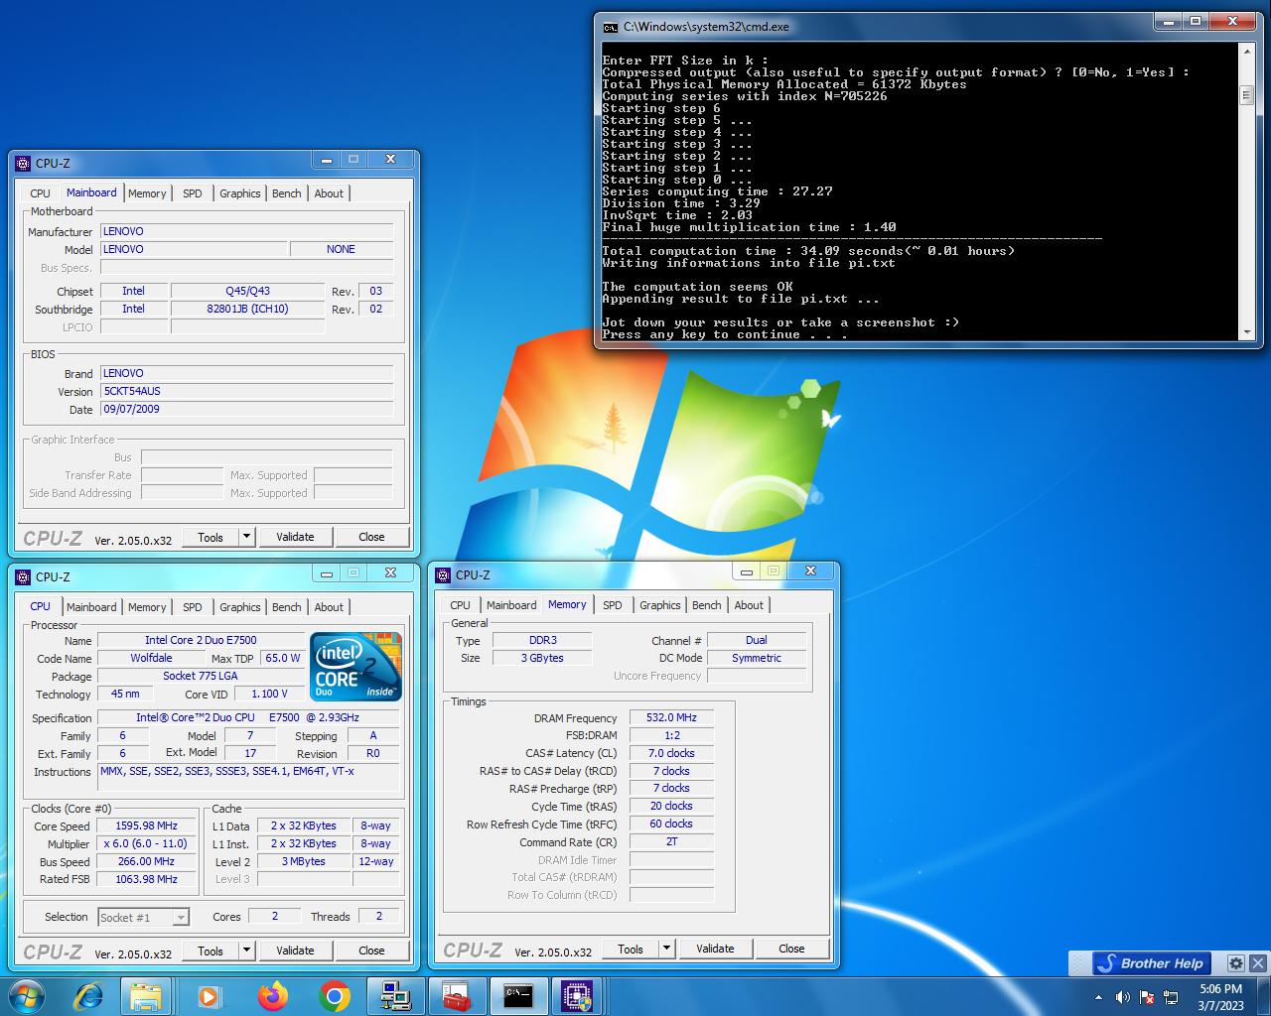The image size is (1271, 1016).
Task: Click the DRAM Frequency 532.0 MHz value
Action: click(671, 717)
